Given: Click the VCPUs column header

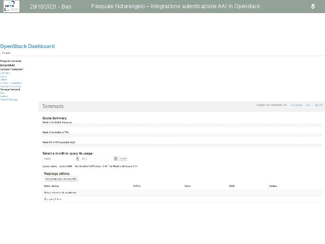Looking at the screenshot, I should (x=137, y=186).
